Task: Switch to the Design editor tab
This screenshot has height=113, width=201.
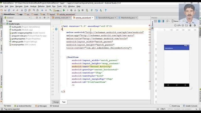Action: [56, 102]
